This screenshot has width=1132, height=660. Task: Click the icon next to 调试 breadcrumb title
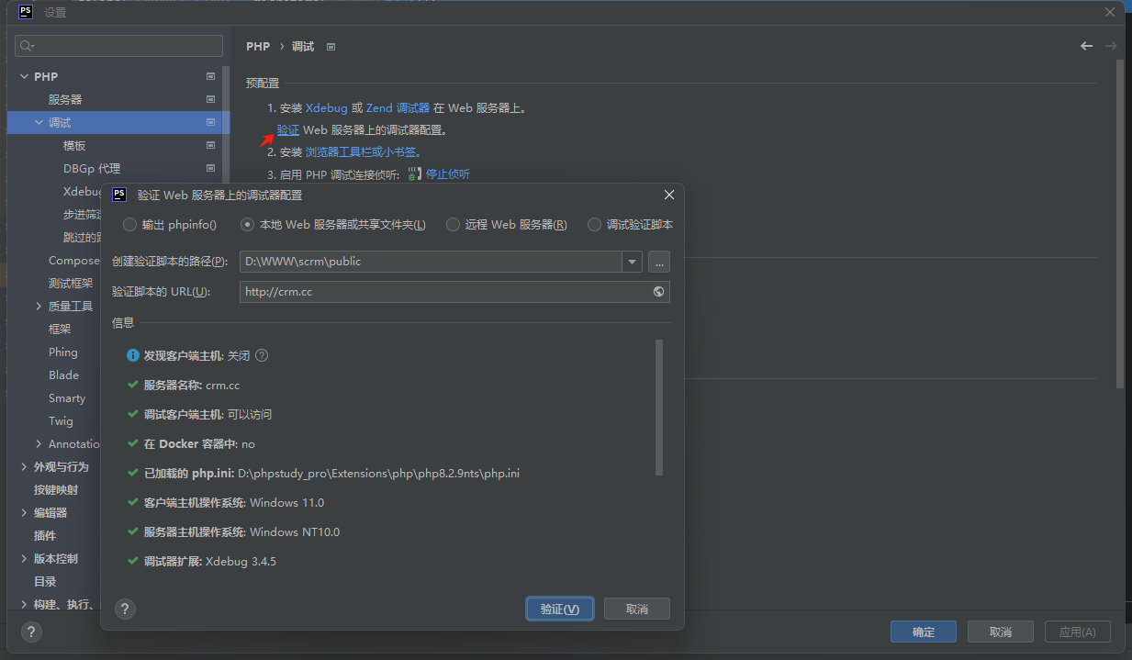[x=331, y=47]
